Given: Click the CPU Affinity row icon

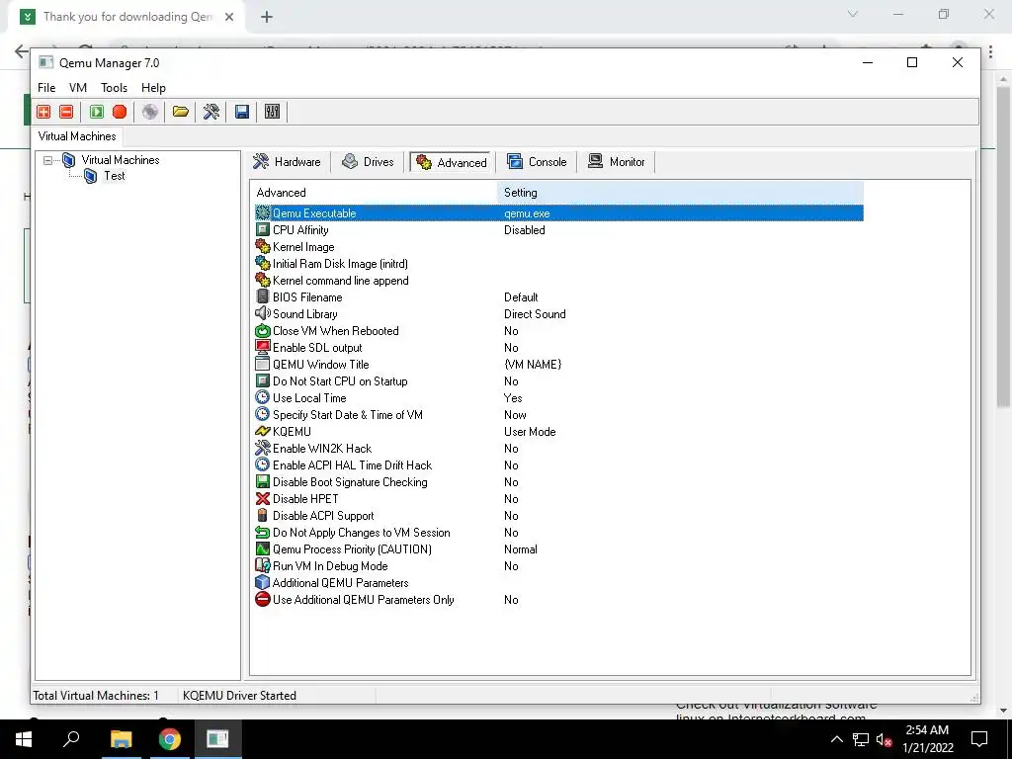Looking at the screenshot, I should pyautogui.click(x=263, y=229).
